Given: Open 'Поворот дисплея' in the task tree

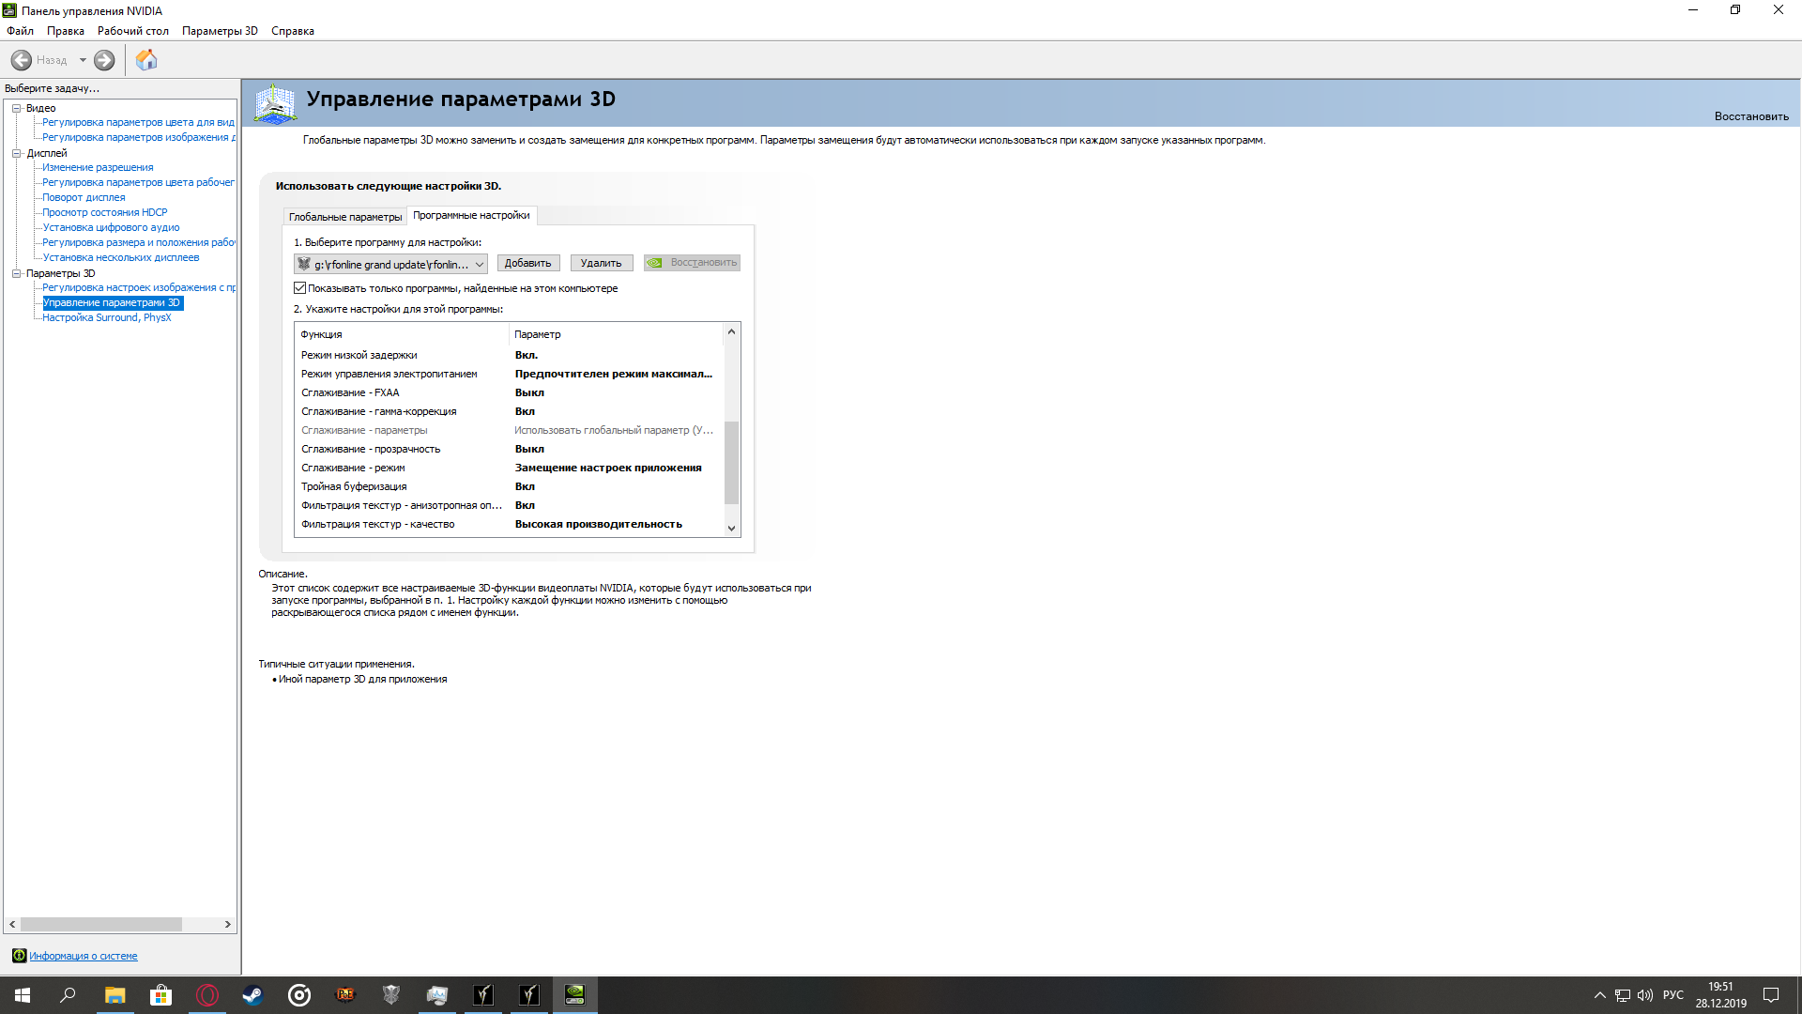Looking at the screenshot, I should [x=84, y=197].
